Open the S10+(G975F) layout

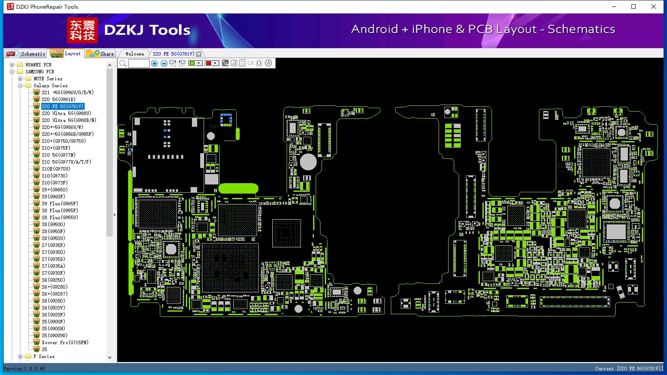56,148
